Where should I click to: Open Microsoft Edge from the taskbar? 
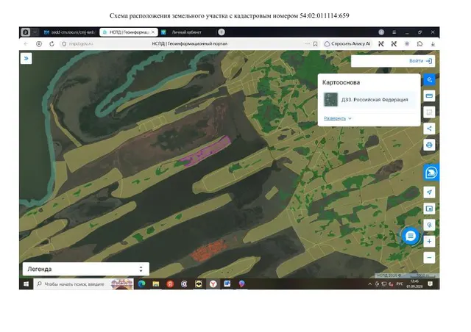[x=141, y=284]
